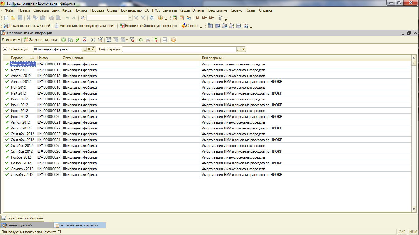Screen dimensions: 419x235
Task: Click the List settings icon beside Дт/Кт
Action: coord(165,40)
